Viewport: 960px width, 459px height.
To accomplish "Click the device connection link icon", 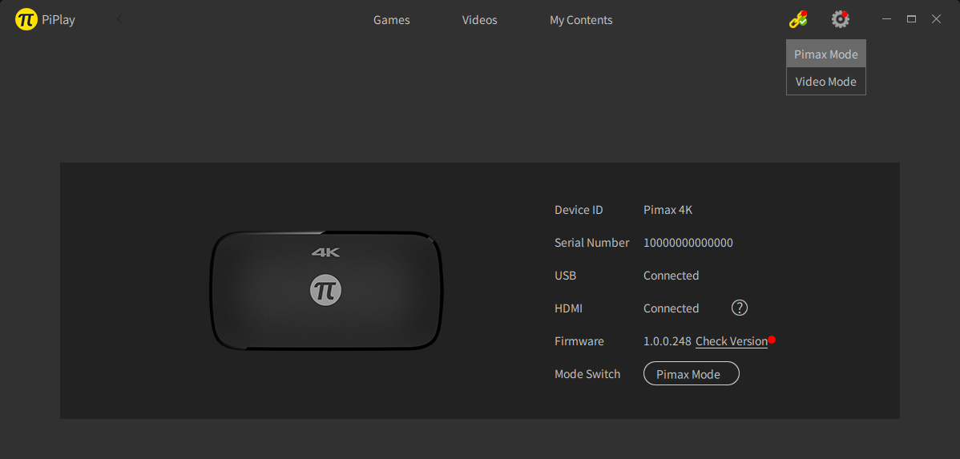I will [798, 19].
